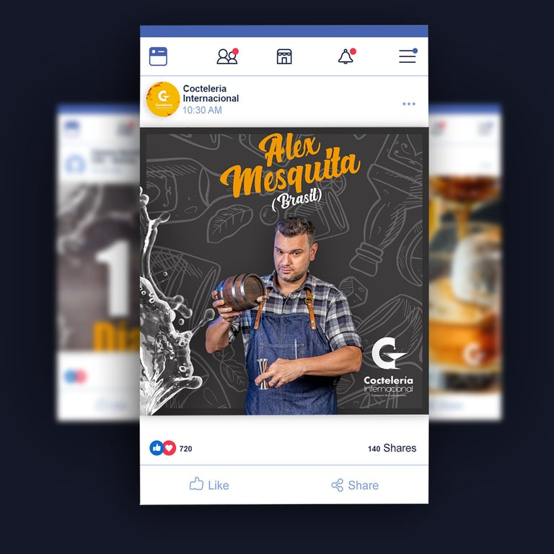Viewport: 554px width, 554px height.
Task: Open the News Feed icon
Action: click(158, 56)
